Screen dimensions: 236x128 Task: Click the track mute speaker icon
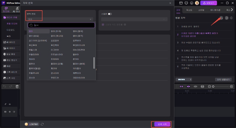14,112
